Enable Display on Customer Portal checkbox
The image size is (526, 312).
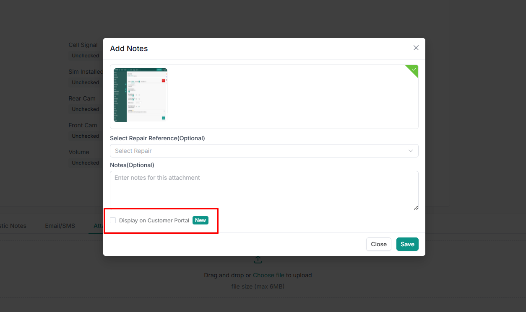point(113,220)
